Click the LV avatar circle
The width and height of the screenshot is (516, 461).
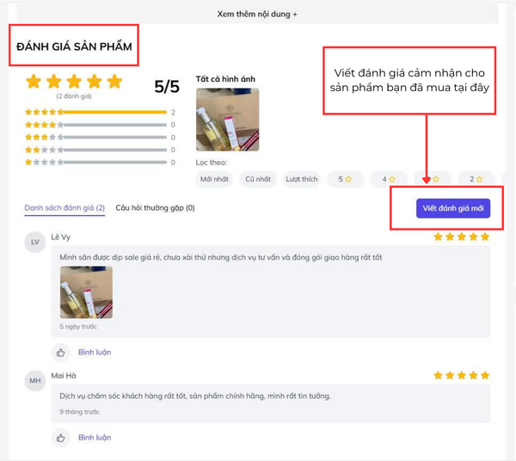[x=35, y=243]
